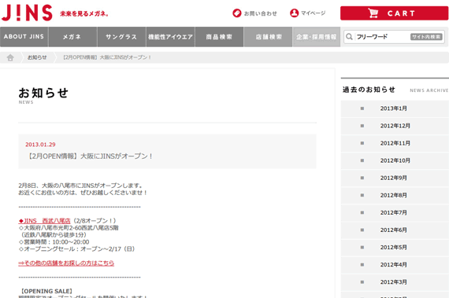The width and height of the screenshot is (449, 298).
Task: Click the address line 大阪府八尾市光町2-60
Action: tap(69, 228)
